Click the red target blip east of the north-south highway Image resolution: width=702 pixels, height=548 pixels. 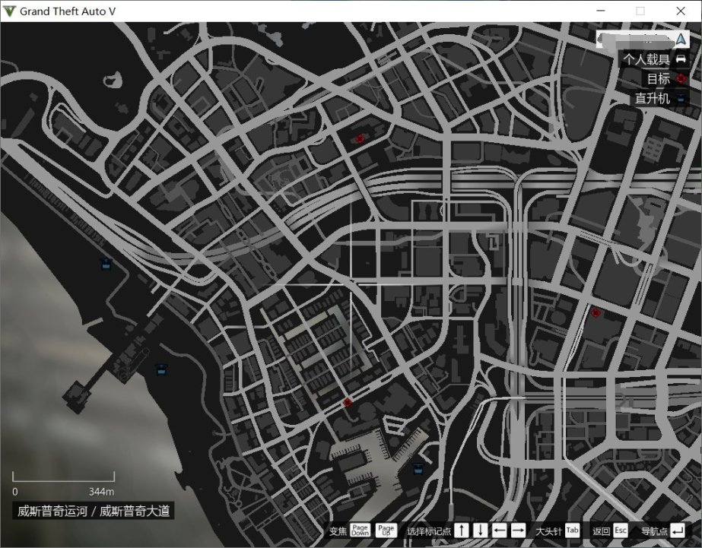click(596, 312)
